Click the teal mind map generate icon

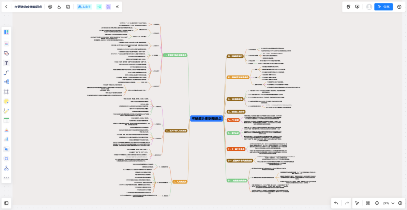(x=99, y=7)
